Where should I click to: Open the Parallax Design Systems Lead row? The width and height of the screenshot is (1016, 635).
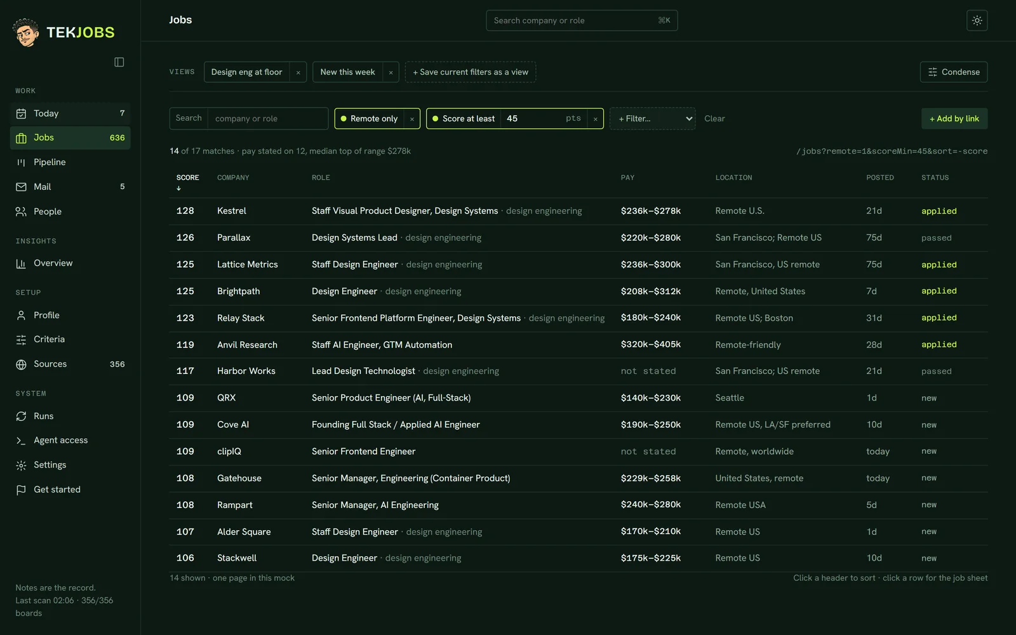click(x=578, y=238)
